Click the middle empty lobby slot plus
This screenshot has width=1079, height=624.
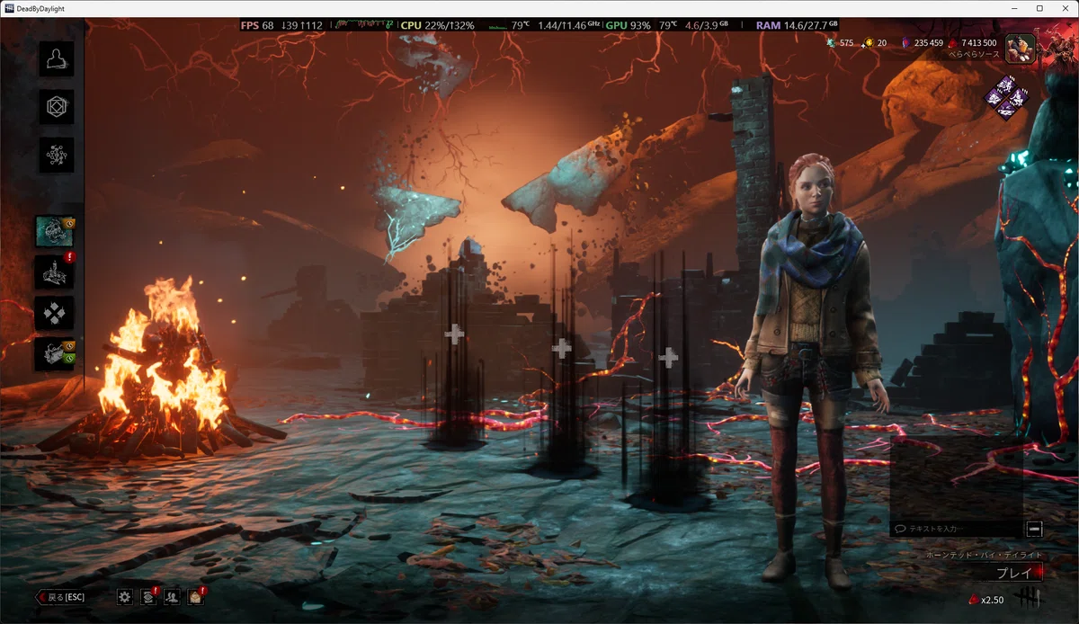pyautogui.click(x=561, y=348)
